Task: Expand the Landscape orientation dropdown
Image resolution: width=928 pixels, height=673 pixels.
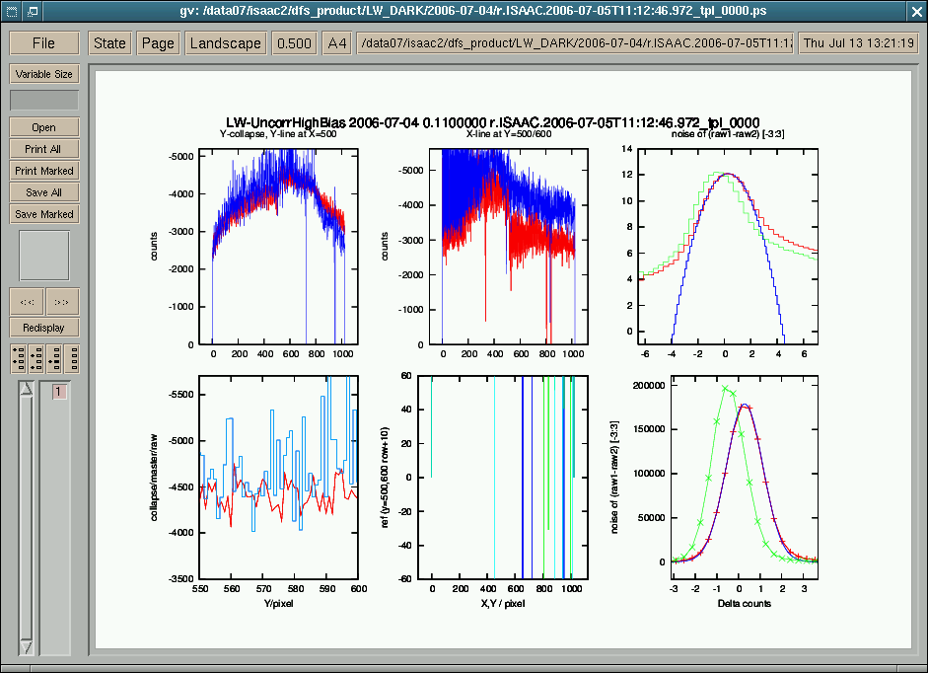Action: (226, 43)
